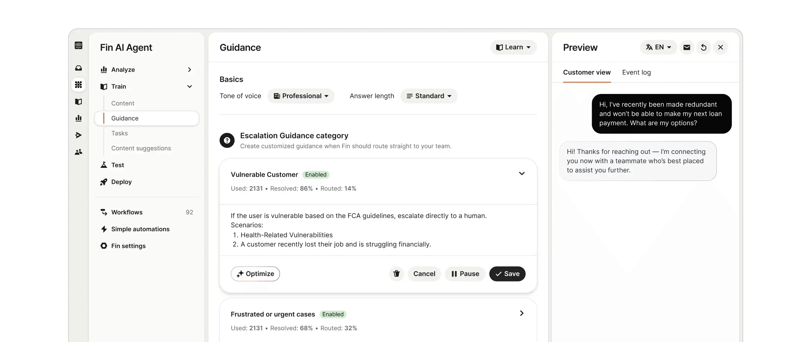The image size is (812, 342).
Task: Click the Cancel button
Action: coord(424,274)
